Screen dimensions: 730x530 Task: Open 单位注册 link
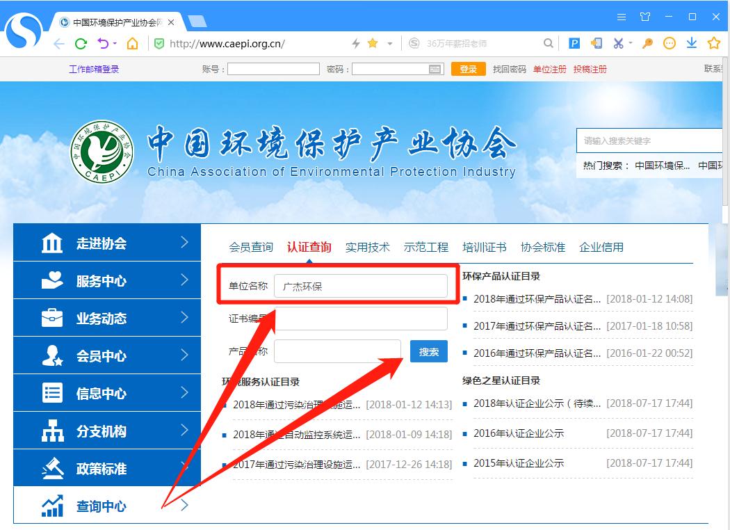click(x=549, y=70)
